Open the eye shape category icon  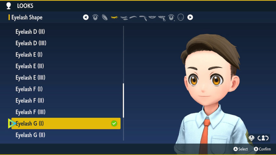[95, 17]
